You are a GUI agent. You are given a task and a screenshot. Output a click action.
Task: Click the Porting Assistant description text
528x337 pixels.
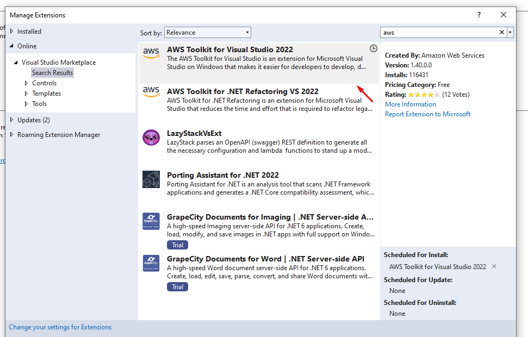270,188
